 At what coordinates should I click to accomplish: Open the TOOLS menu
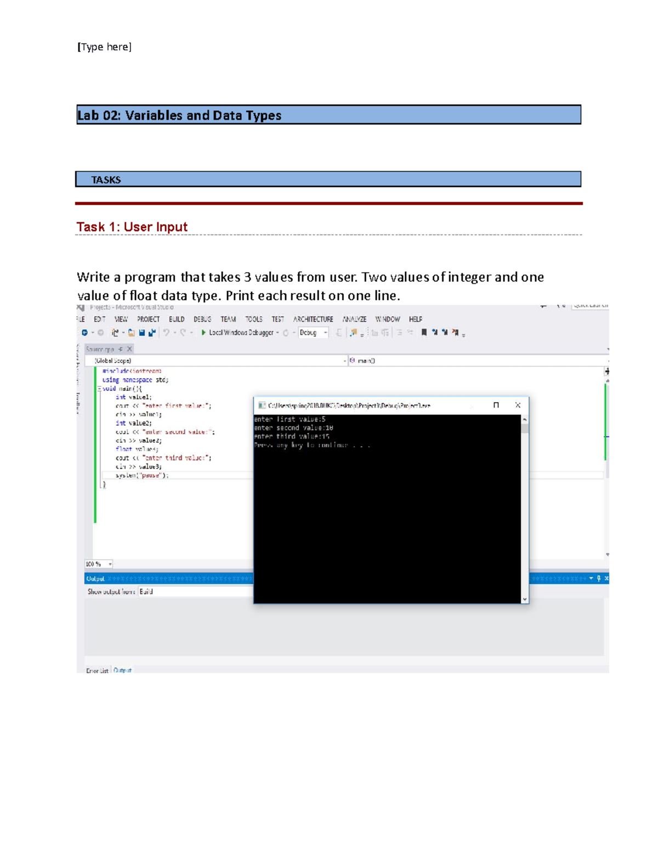click(x=253, y=319)
